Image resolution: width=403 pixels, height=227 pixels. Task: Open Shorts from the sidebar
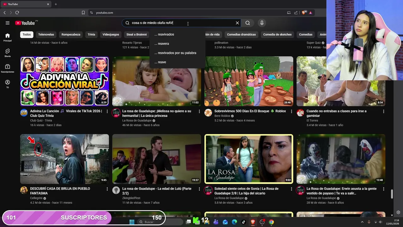coord(8,53)
